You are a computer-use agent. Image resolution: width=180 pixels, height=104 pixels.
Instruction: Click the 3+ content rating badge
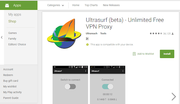tap(87, 39)
